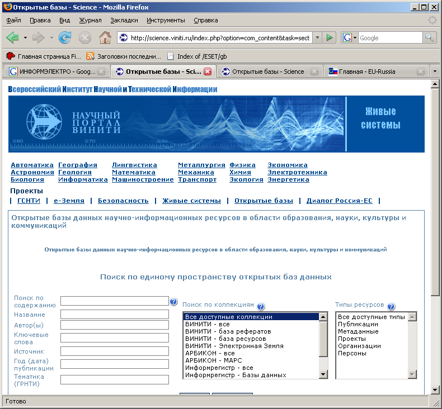Click the Google search magnifier icon
The height and width of the screenshot is (409, 442).
tap(429, 37)
